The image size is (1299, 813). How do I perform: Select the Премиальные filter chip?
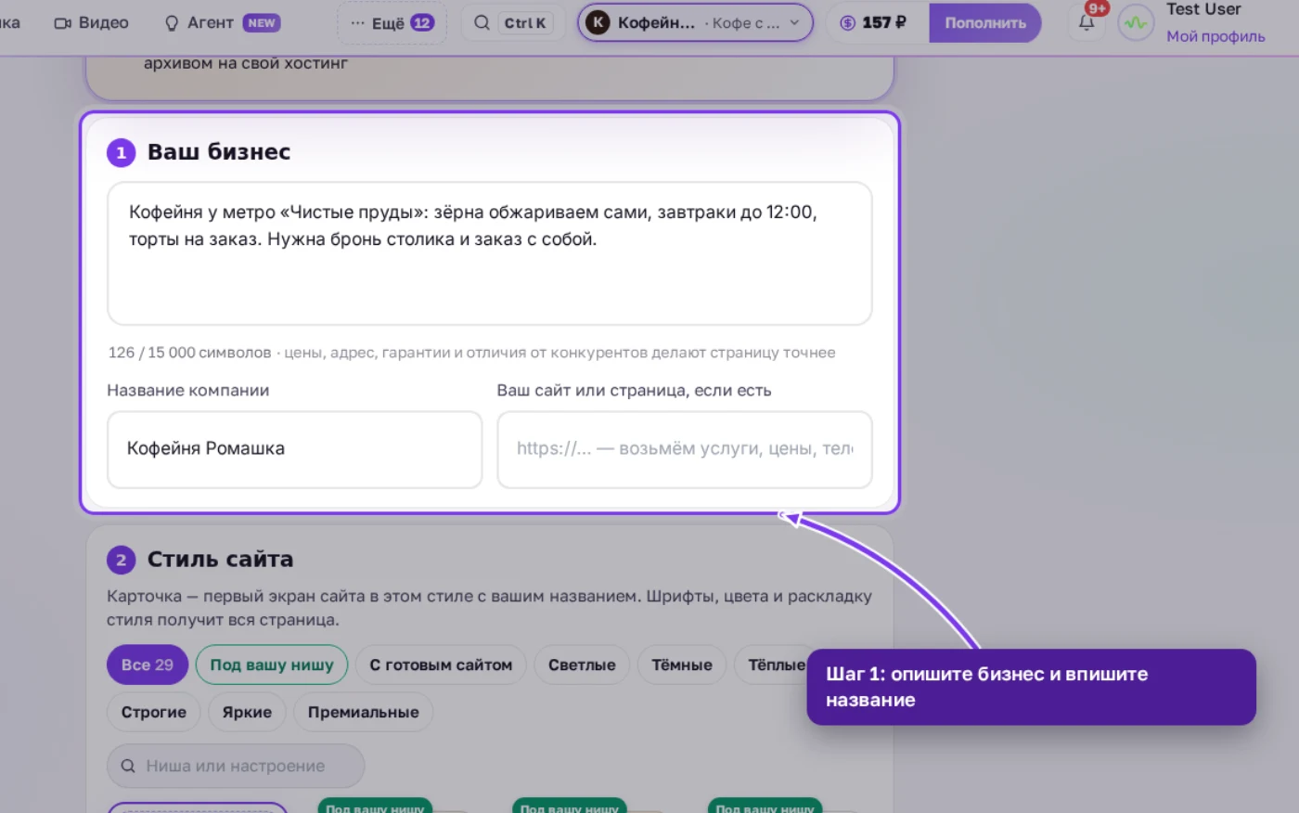point(364,712)
